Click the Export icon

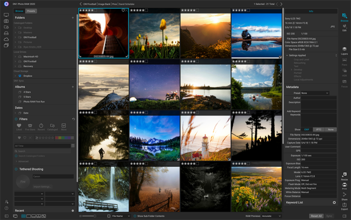(344, 206)
